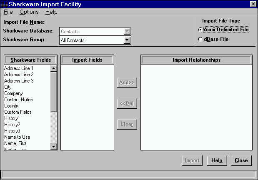The width and height of the screenshot is (258, 180).
Task: Click the Import Relationships header
Action: [x=196, y=60]
